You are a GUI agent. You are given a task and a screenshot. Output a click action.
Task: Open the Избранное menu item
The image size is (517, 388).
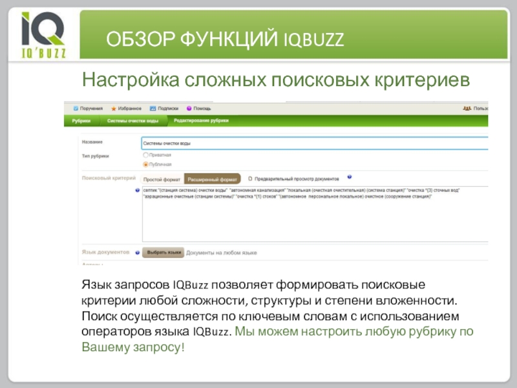[x=126, y=109]
